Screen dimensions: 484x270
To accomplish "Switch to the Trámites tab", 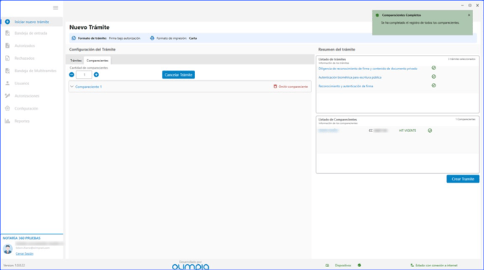I will click(x=76, y=61).
